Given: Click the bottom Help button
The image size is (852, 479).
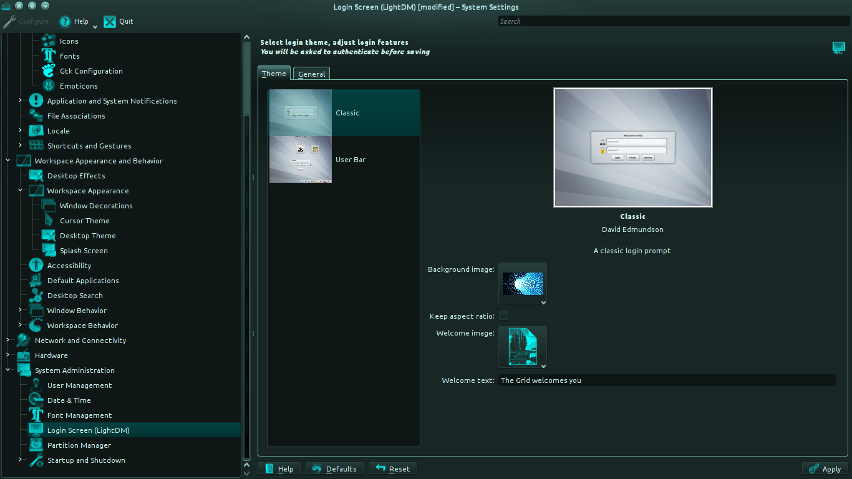Looking at the screenshot, I should point(279,469).
